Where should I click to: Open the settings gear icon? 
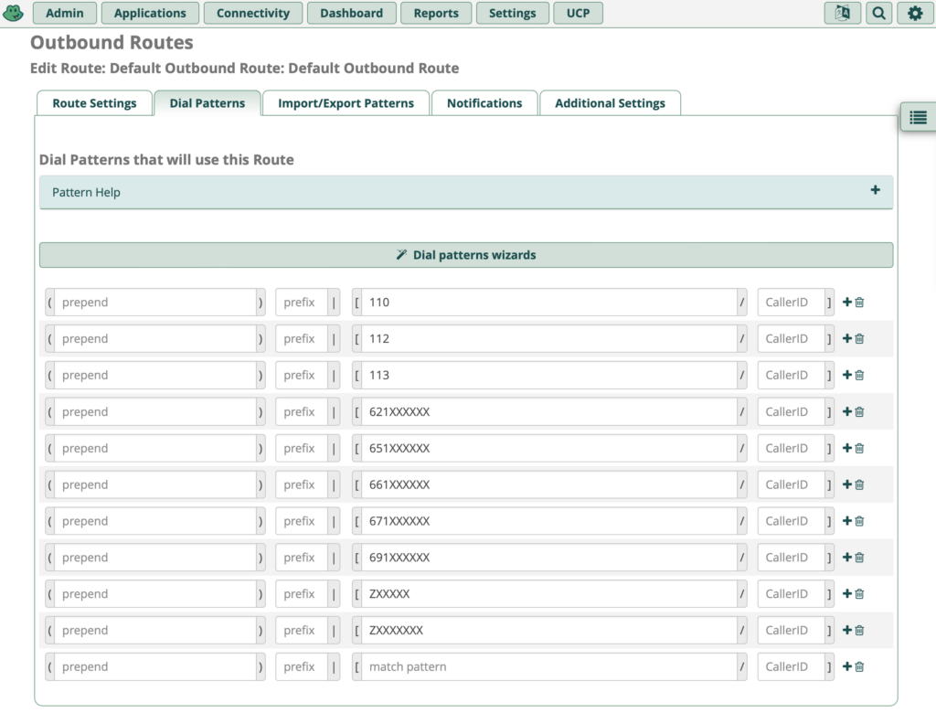point(915,13)
